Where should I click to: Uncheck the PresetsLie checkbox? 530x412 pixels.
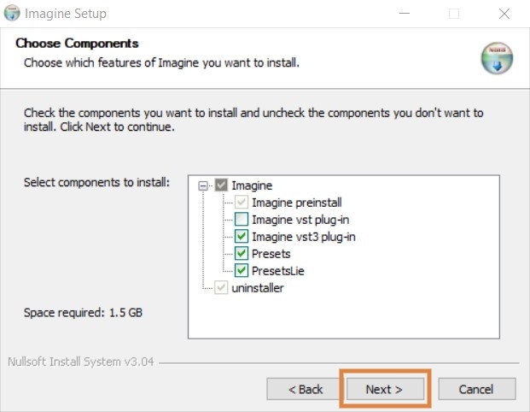pyautogui.click(x=242, y=271)
